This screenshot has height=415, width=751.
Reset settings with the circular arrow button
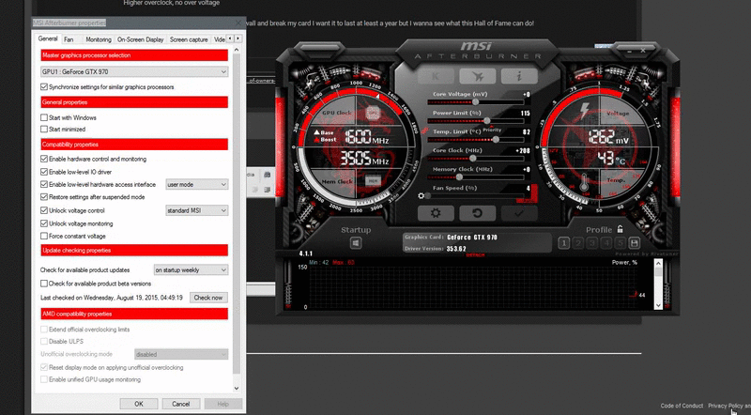(x=478, y=213)
